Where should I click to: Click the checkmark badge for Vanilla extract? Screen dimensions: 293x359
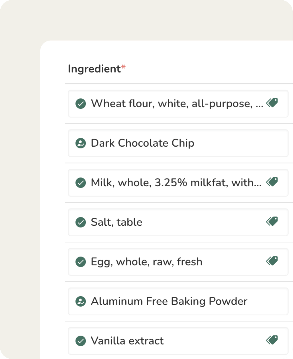(x=80, y=341)
